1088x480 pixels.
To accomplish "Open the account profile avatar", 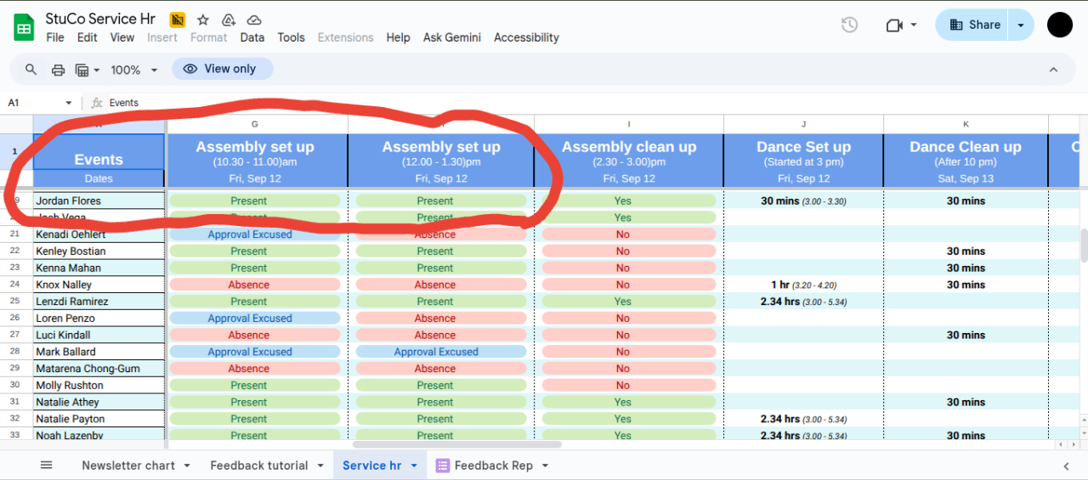I will [x=1059, y=25].
